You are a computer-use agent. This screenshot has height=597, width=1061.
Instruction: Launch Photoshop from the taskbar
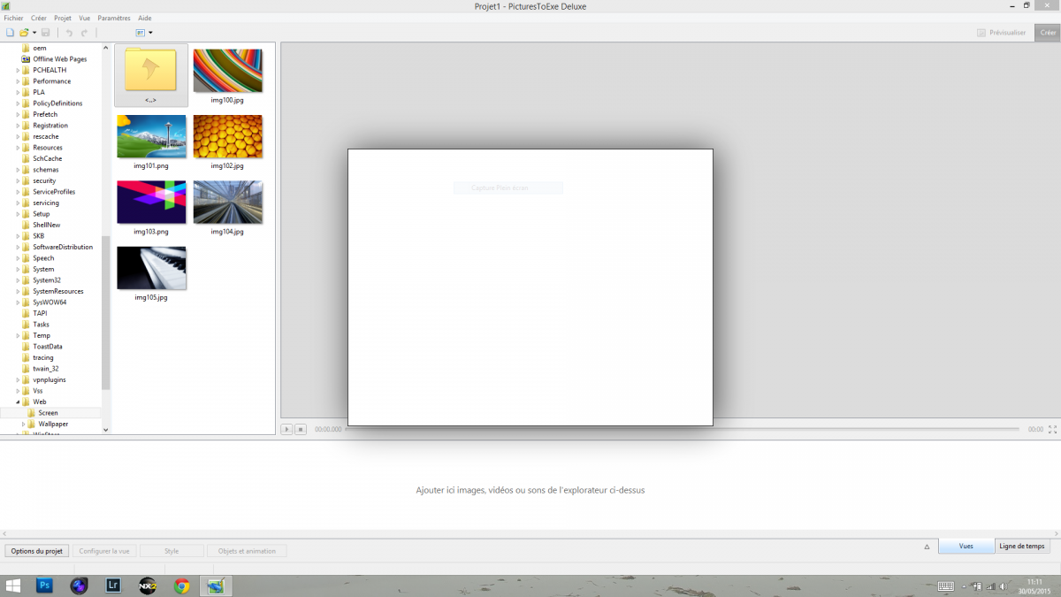pyautogui.click(x=45, y=586)
